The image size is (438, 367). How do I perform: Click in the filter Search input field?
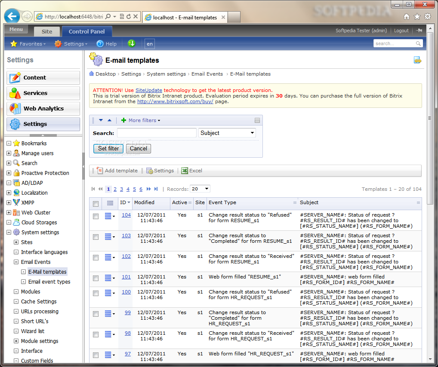click(157, 133)
